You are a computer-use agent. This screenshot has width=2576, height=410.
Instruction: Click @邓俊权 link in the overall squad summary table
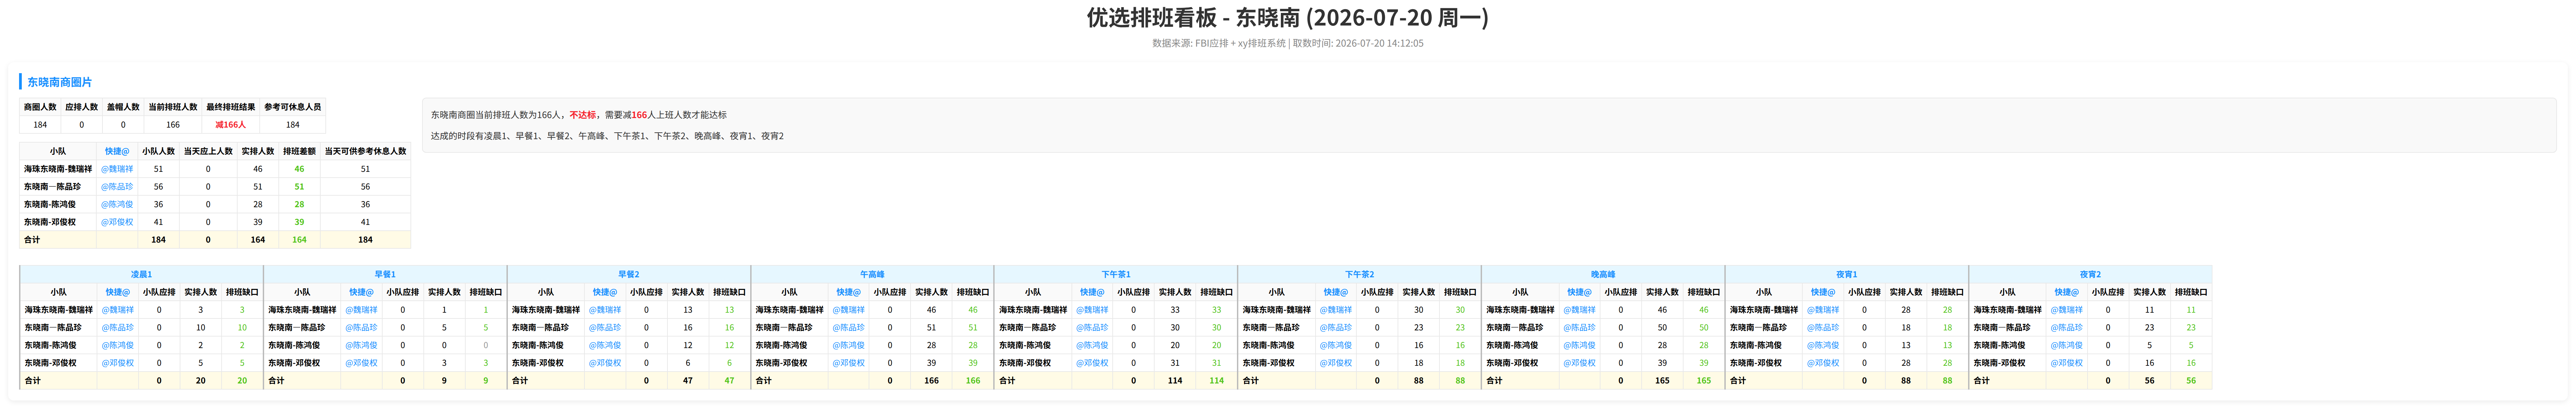tap(117, 222)
